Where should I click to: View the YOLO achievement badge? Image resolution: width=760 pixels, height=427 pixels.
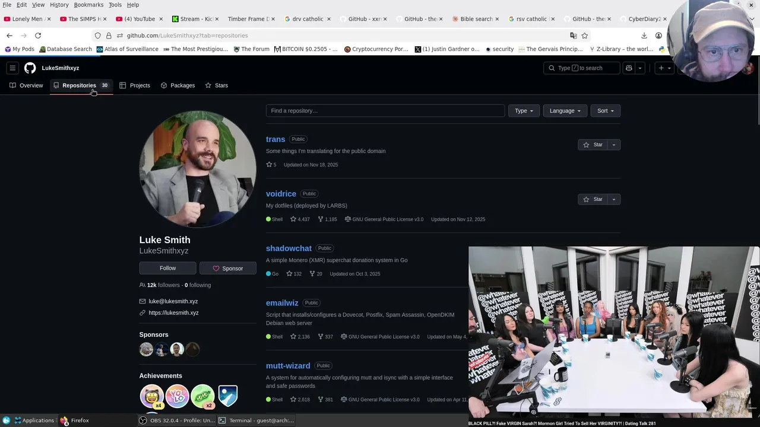pyautogui.click(x=177, y=397)
